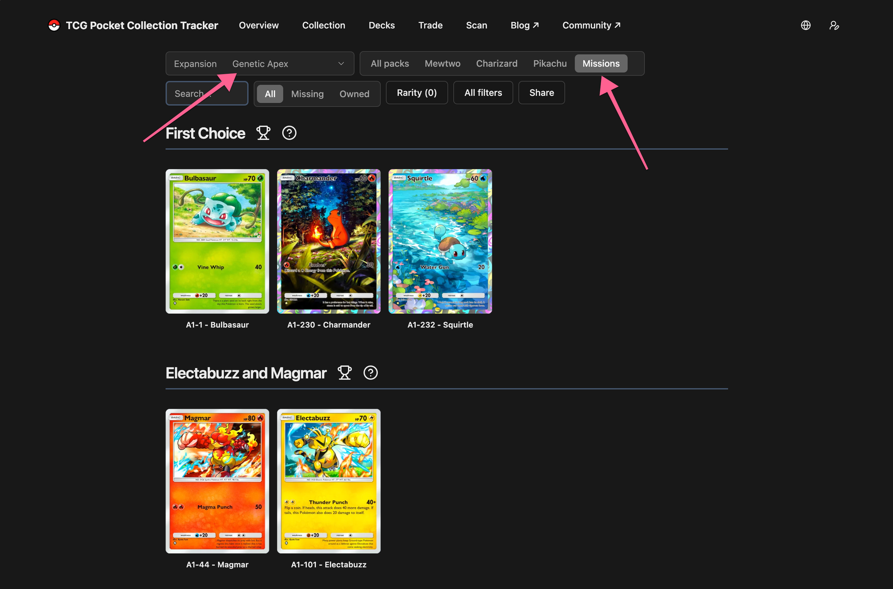Select the Charmander A1-230 card thumbnail

click(329, 241)
